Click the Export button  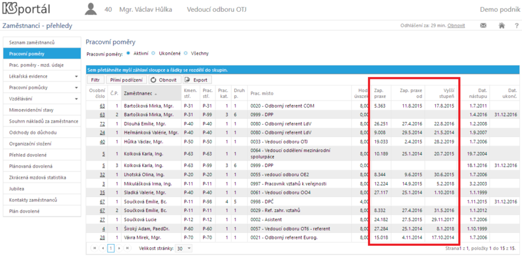pos(197,80)
